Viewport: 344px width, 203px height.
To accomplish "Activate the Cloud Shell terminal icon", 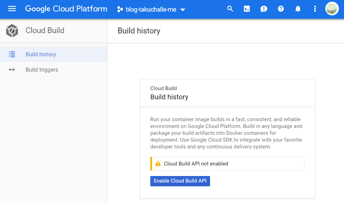I will [x=247, y=9].
